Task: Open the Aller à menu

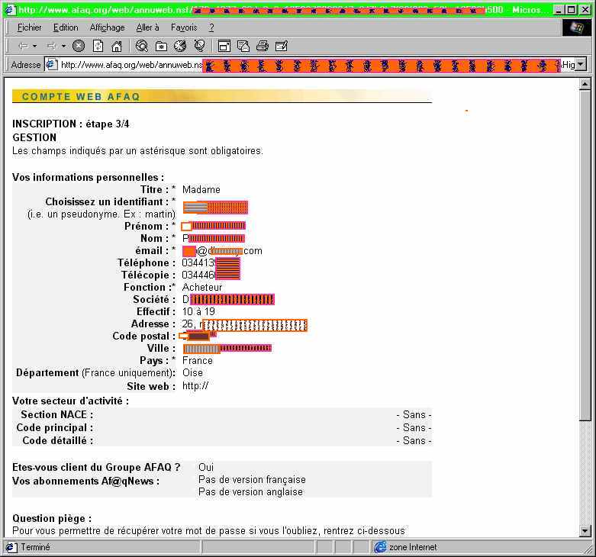Action: [147, 27]
